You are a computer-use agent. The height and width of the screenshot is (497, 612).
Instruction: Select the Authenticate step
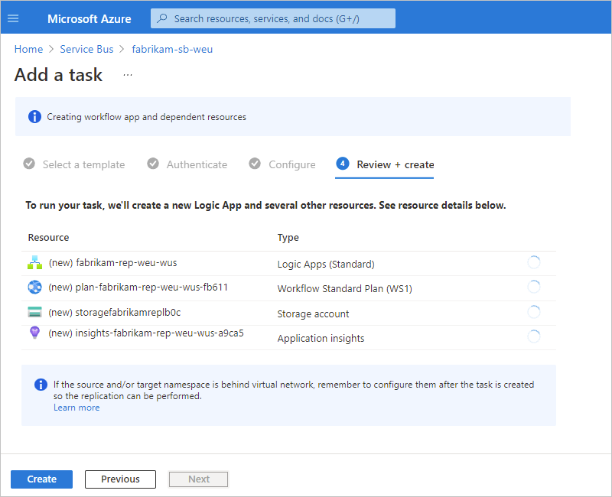[197, 164]
